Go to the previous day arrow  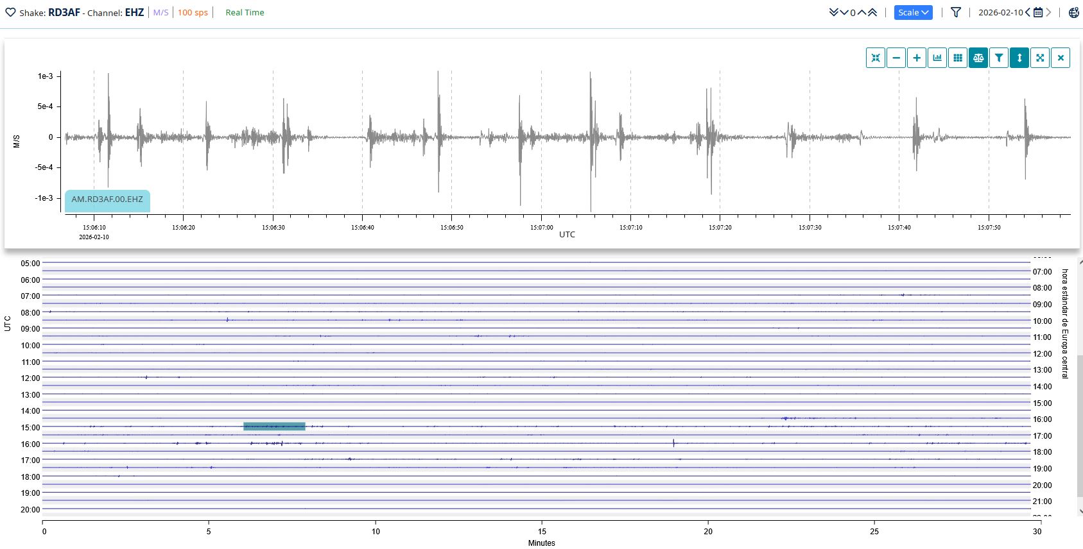tap(1028, 12)
